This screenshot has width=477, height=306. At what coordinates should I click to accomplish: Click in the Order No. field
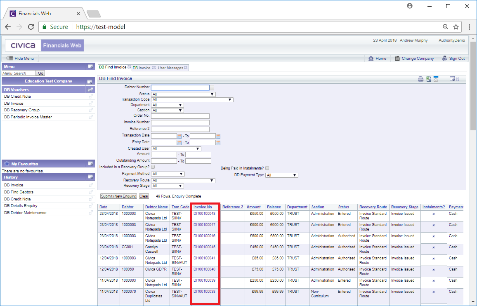(180, 116)
